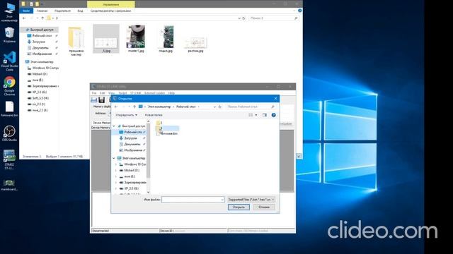Select the firmware.bin file on the desktop
The height and width of the screenshot is (254, 453).
[x=9, y=109]
